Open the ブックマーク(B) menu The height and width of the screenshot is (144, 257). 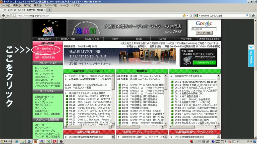[x=50, y=5]
